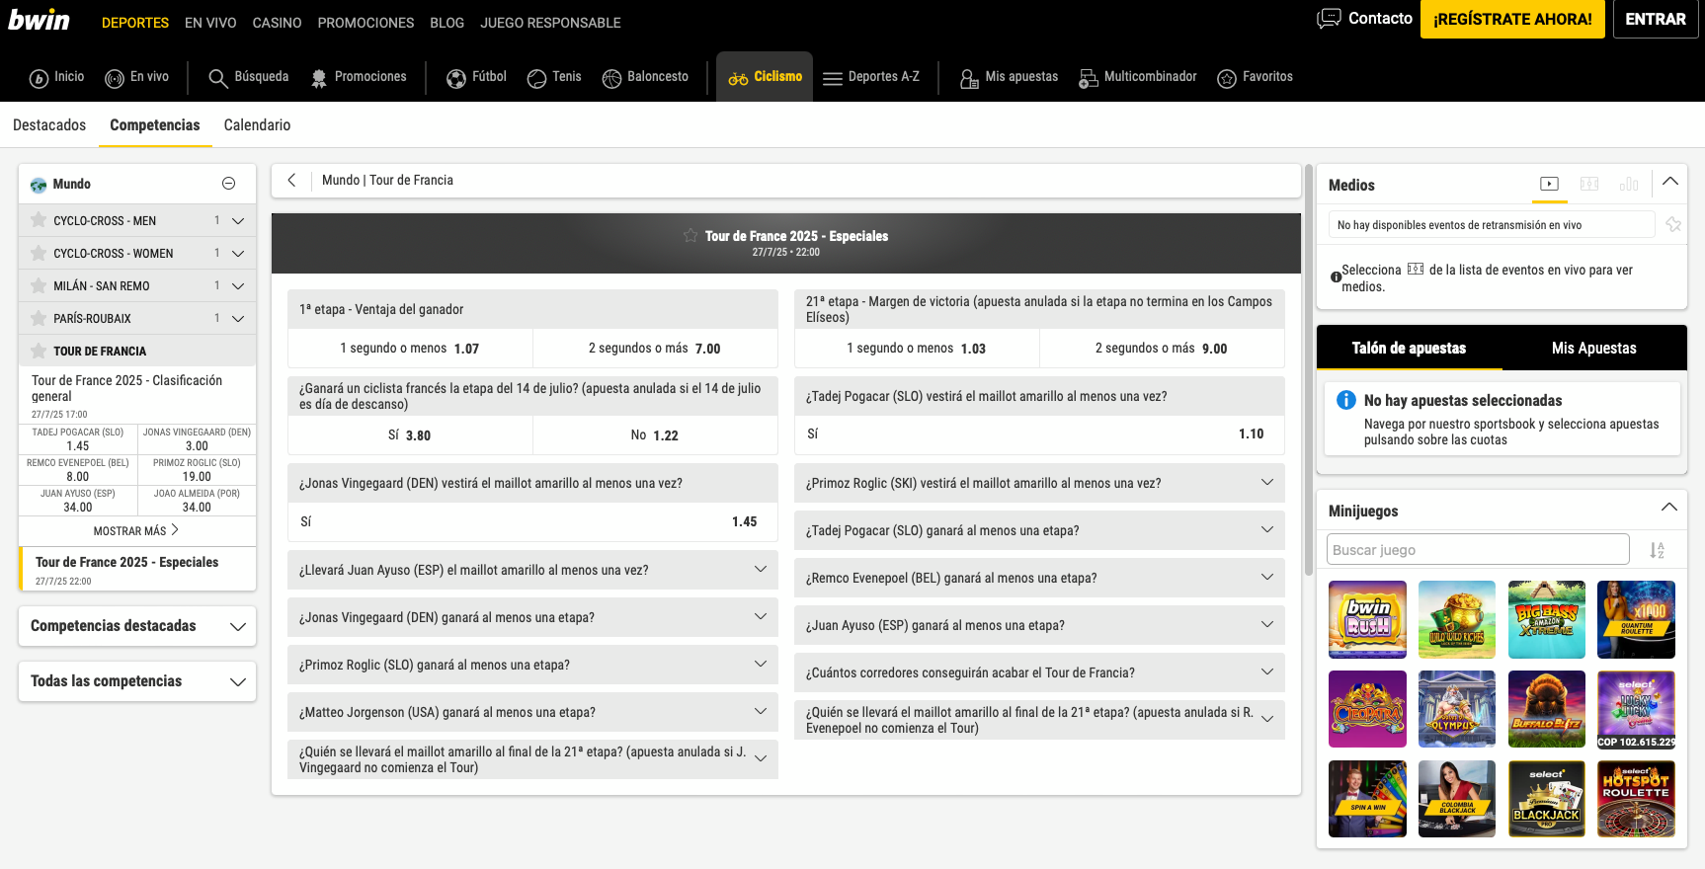This screenshot has width=1705, height=869.
Task: Click MOSTRAR MÁS link
Action: click(136, 530)
